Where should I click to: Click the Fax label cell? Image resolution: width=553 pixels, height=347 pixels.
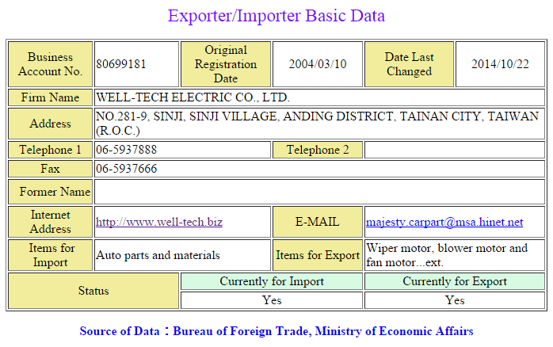tap(50, 169)
